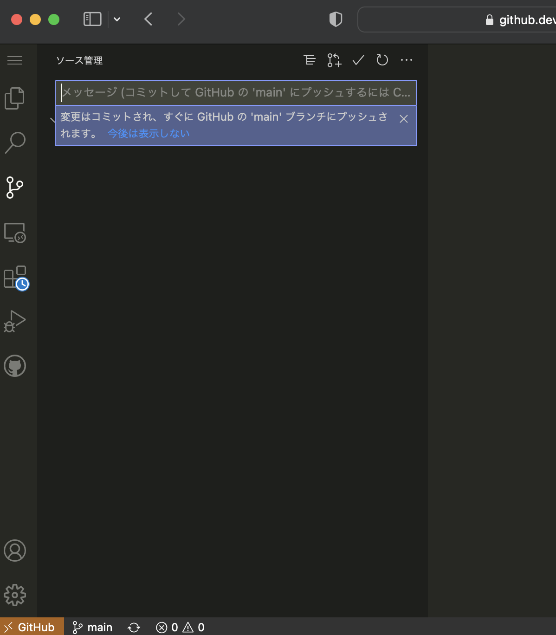Viewport: 556px width, 635px height.
Task: Open the GitHub pull requests view
Action: pyautogui.click(x=14, y=365)
